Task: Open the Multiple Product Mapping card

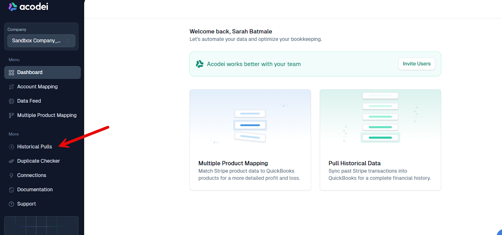Action: pyautogui.click(x=250, y=140)
